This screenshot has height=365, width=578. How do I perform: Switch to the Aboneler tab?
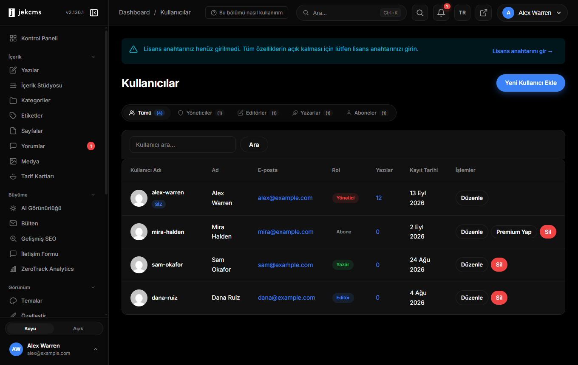coord(366,113)
